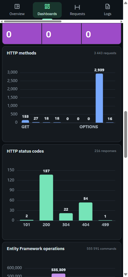Viewport: 128px width, 277px height.
Task: Switch to the Requests tab
Action: pos(77,10)
